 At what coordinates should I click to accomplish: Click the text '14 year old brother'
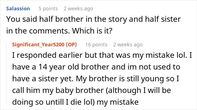74,67
